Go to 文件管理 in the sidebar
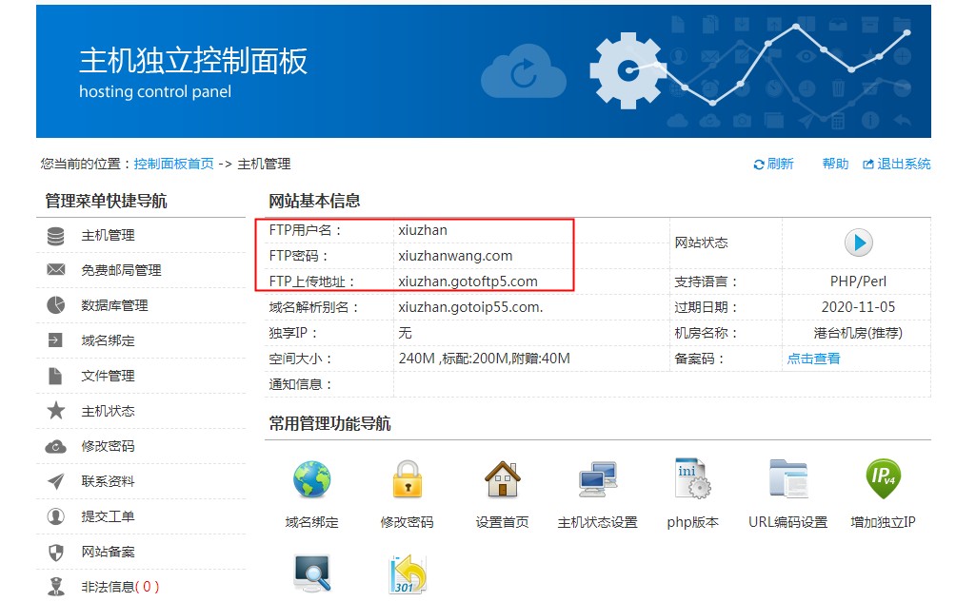This screenshot has width=976, height=602. click(x=108, y=377)
